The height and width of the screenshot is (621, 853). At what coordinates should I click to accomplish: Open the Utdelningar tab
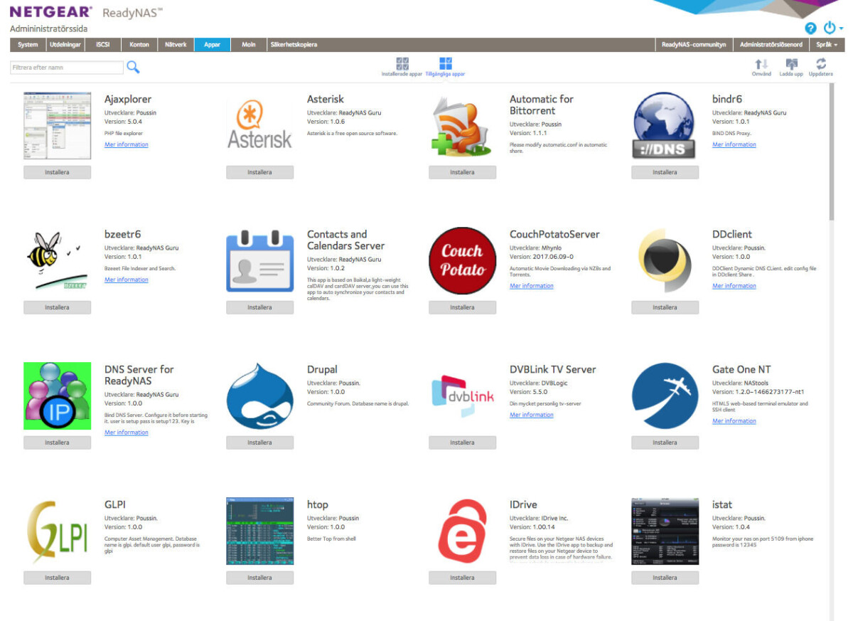point(65,45)
